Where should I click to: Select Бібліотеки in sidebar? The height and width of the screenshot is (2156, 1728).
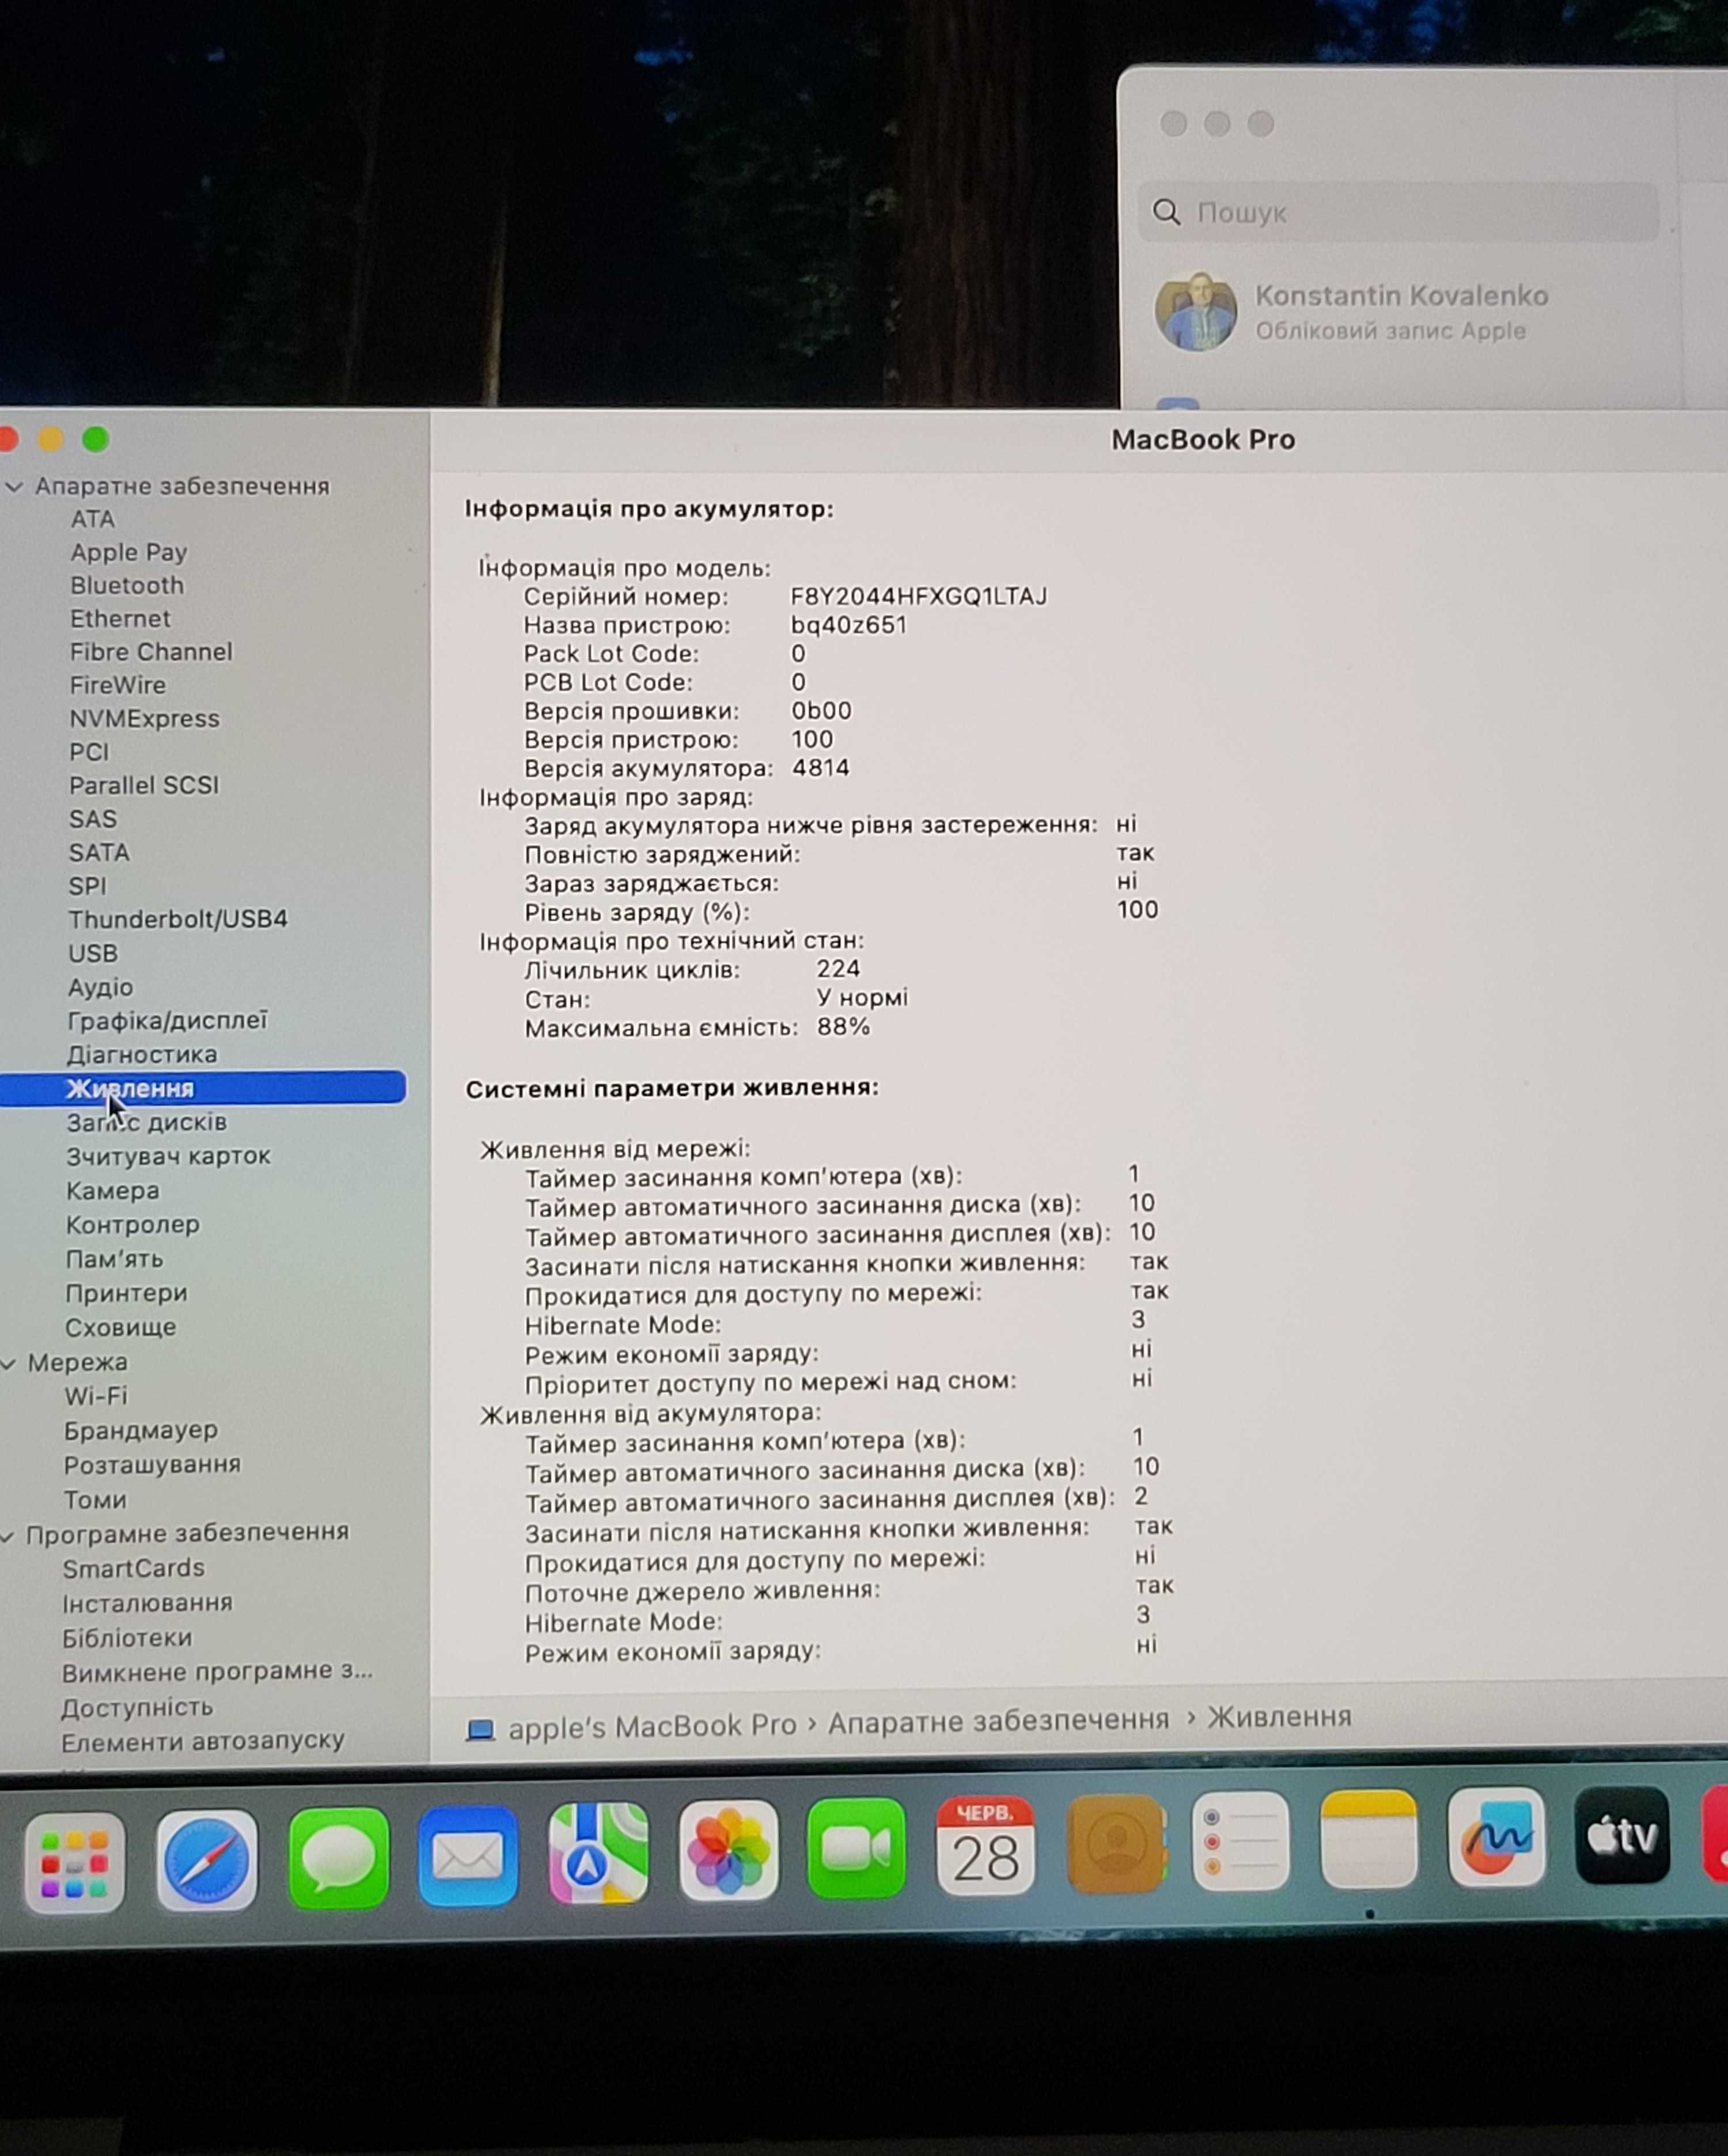pos(126,1638)
